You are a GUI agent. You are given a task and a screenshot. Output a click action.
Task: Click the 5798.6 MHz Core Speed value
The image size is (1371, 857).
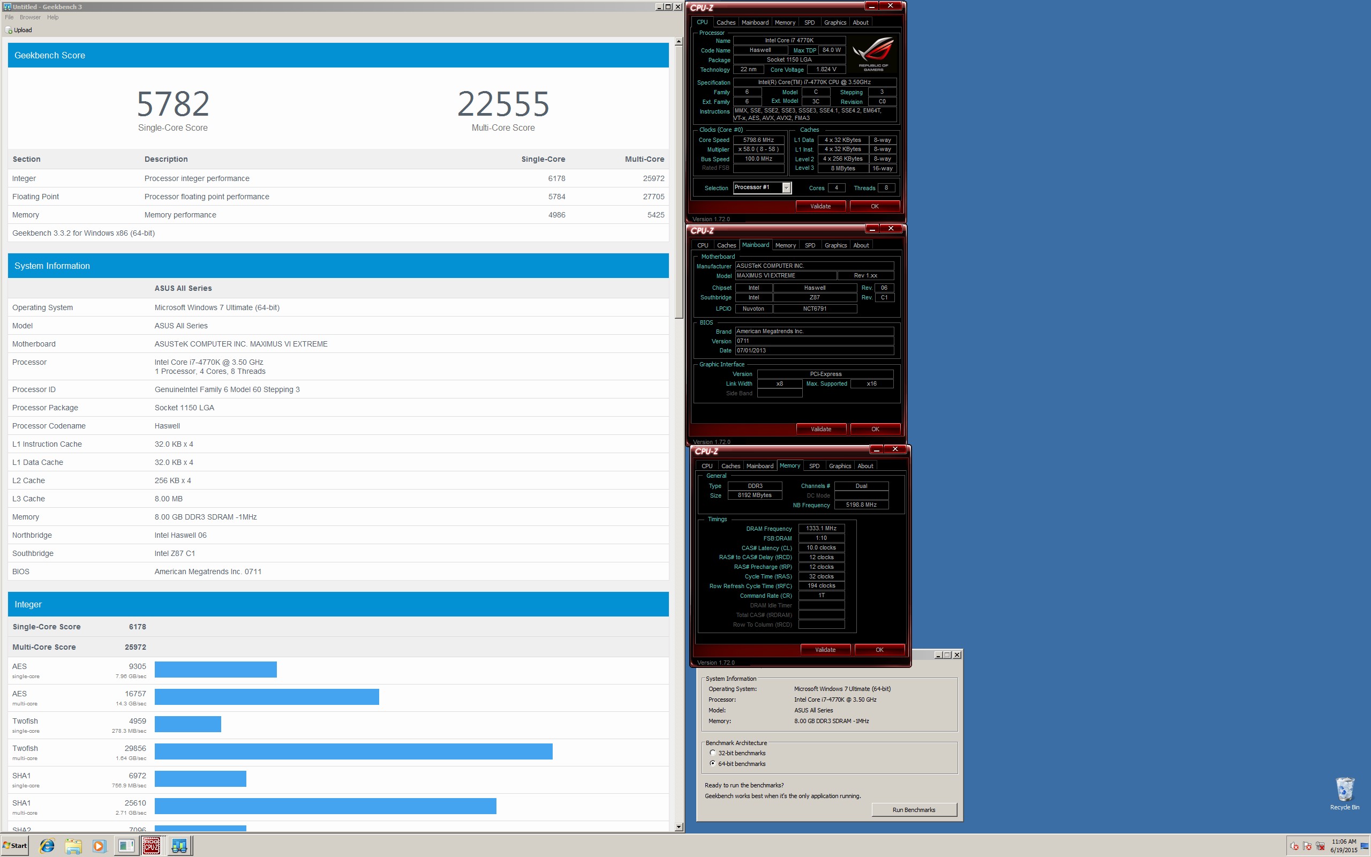[x=758, y=140]
